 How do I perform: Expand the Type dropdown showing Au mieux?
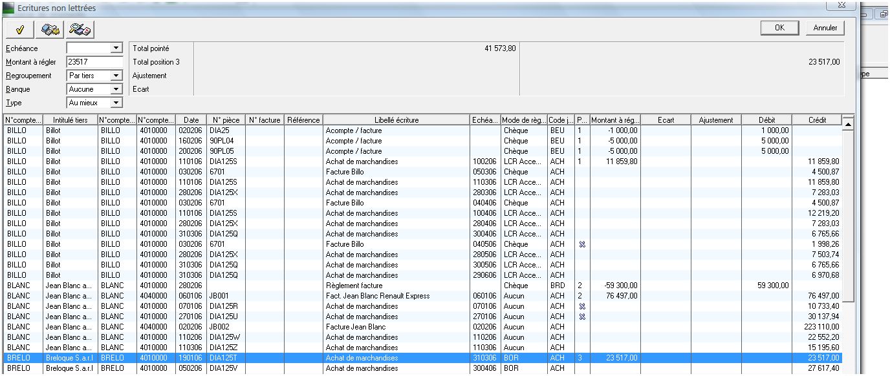click(x=116, y=103)
